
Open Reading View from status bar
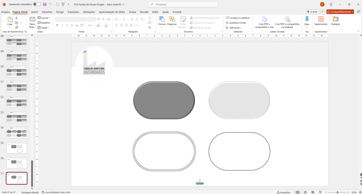point(313,192)
